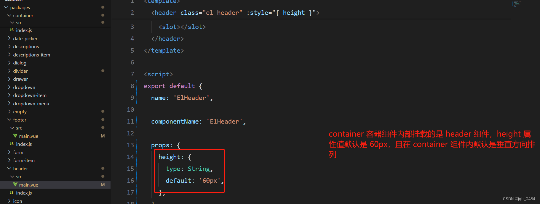Click line number 14 in the editor gutter
This screenshot has height=204, width=540.
click(130, 157)
